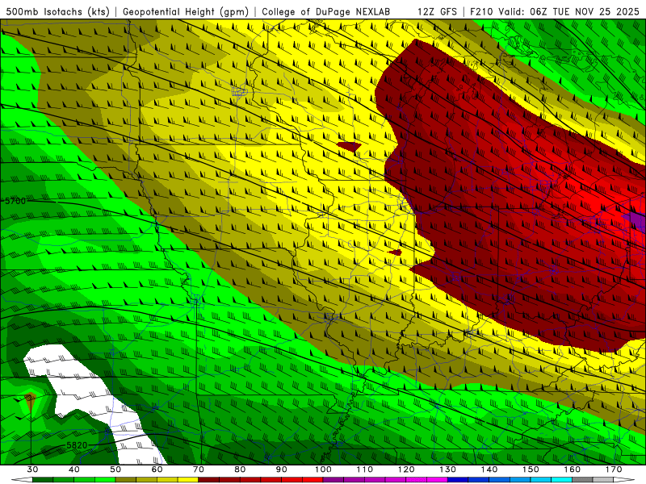
Task: Click the 50 value on the color scale
Action: [115, 469]
